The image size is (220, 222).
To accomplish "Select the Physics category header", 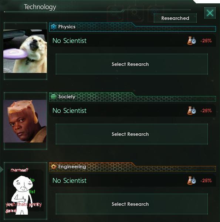I will click(132, 27).
